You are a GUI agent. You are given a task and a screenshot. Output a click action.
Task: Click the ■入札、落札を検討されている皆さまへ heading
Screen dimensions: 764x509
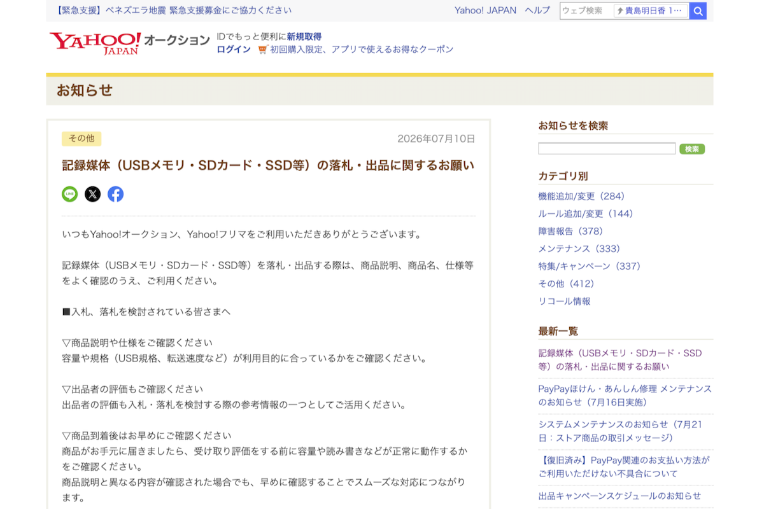146,312
